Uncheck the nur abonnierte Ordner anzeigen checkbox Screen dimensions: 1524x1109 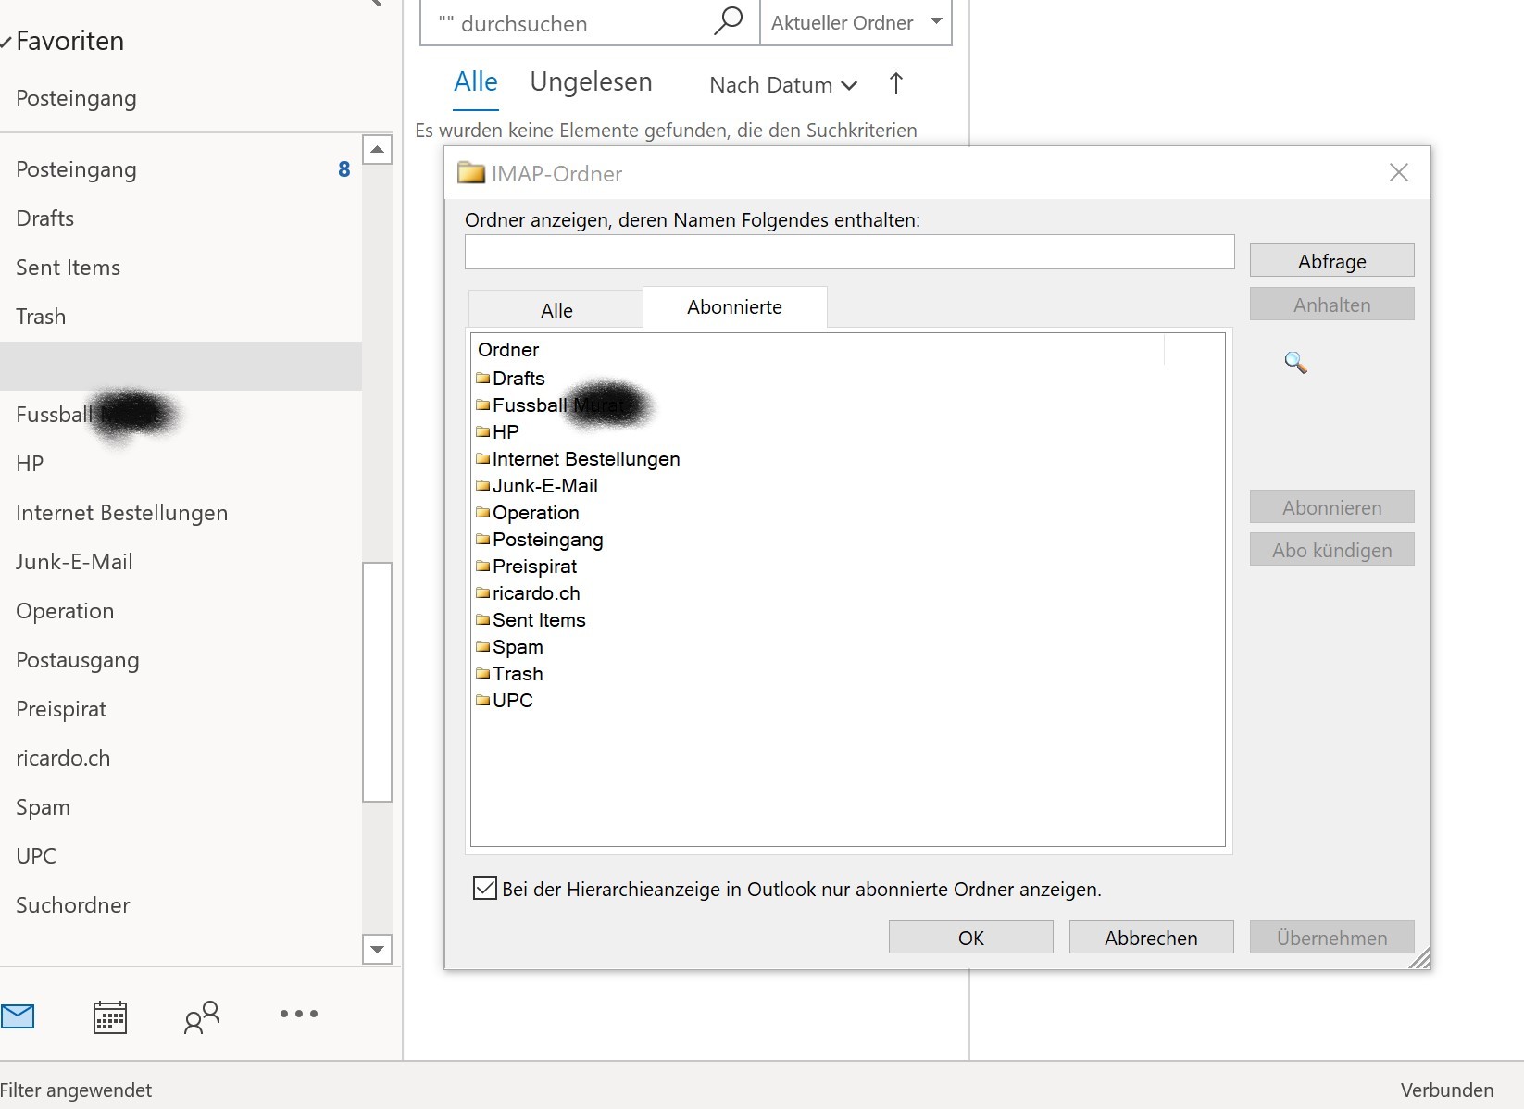click(486, 888)
